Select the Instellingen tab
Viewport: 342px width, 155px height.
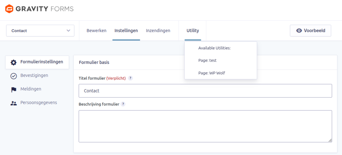click(x=126, y=31)
